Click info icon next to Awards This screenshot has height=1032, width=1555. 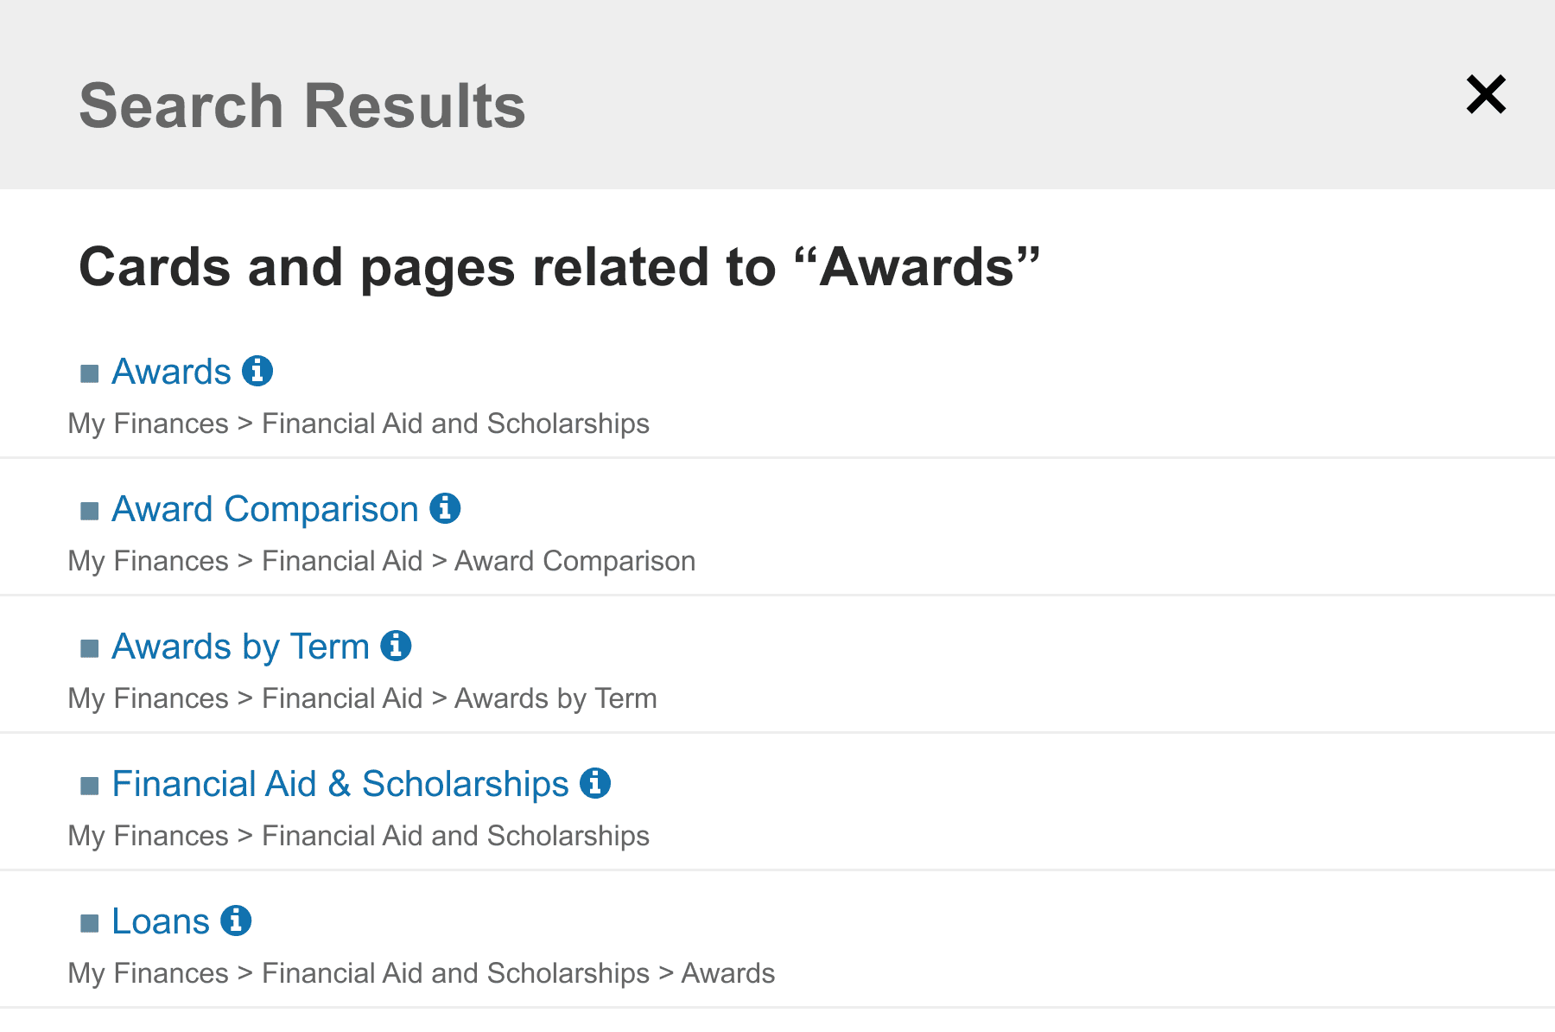coord(257,372)
